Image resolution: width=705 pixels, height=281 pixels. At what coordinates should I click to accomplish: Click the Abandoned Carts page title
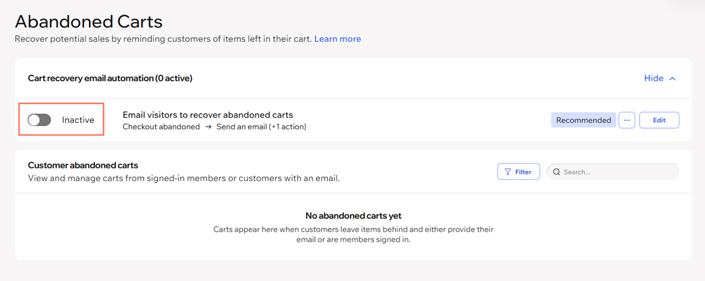click(89, 21)
